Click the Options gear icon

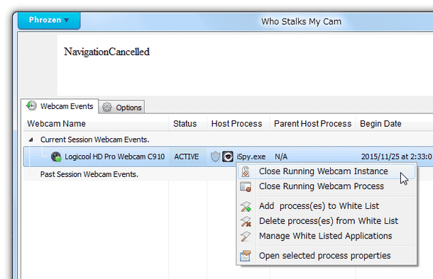coord(107,107)
